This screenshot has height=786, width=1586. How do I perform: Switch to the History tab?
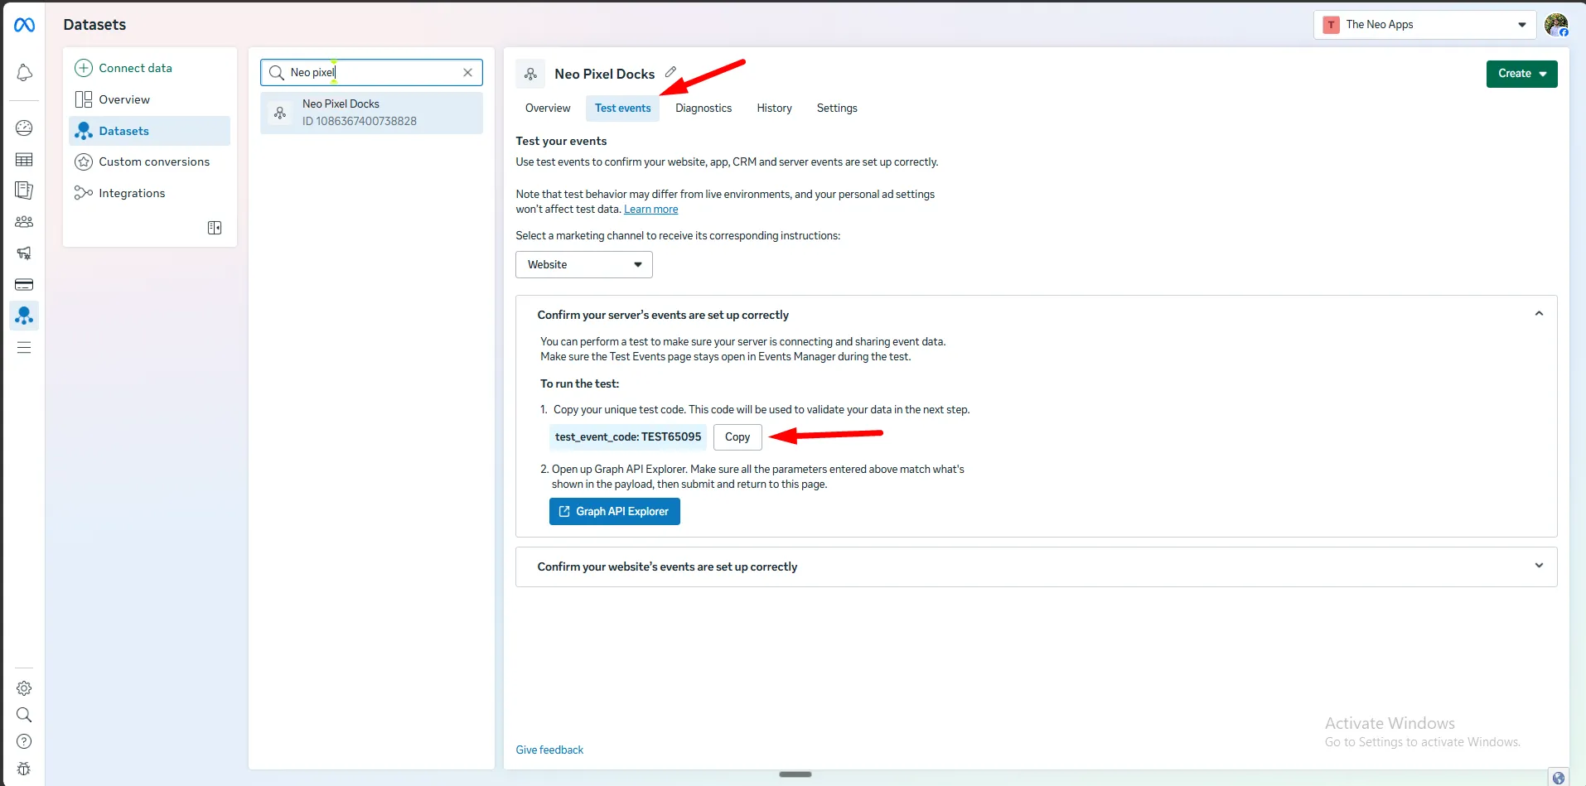pos(774,108)
